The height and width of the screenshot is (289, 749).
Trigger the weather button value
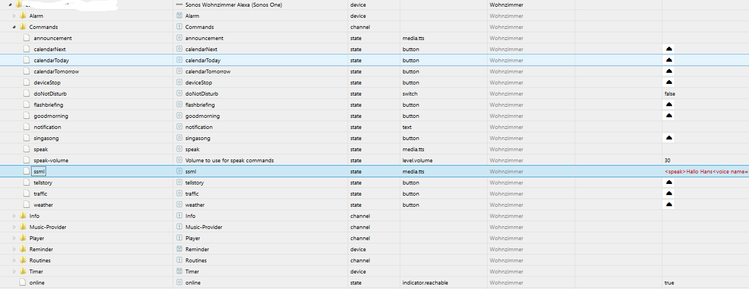pos(669,205)
